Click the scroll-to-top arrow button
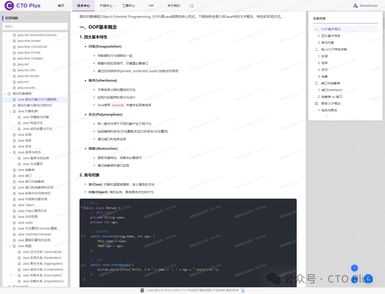Viewport: 385px width, 294px height. pyautogui.click(x=354, y=268)
